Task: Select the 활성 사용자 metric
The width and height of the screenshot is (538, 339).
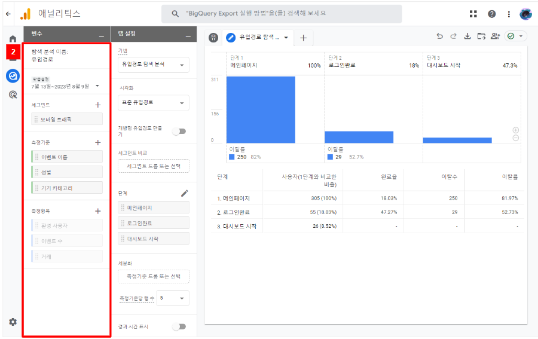Action: 67,225
